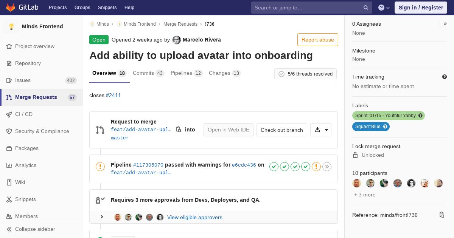Open Groups in top navigation

tap(82, 8)
